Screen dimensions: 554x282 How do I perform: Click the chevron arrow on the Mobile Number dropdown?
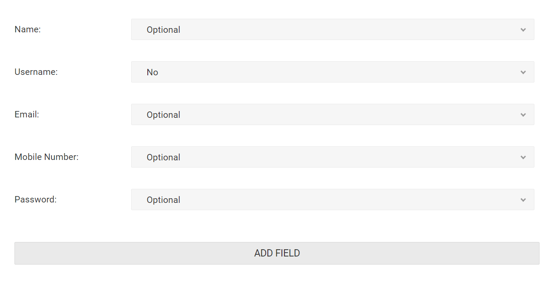pyautogui.click(x=523, y=157)
